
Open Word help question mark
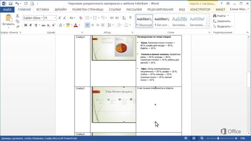coord(222,4)
